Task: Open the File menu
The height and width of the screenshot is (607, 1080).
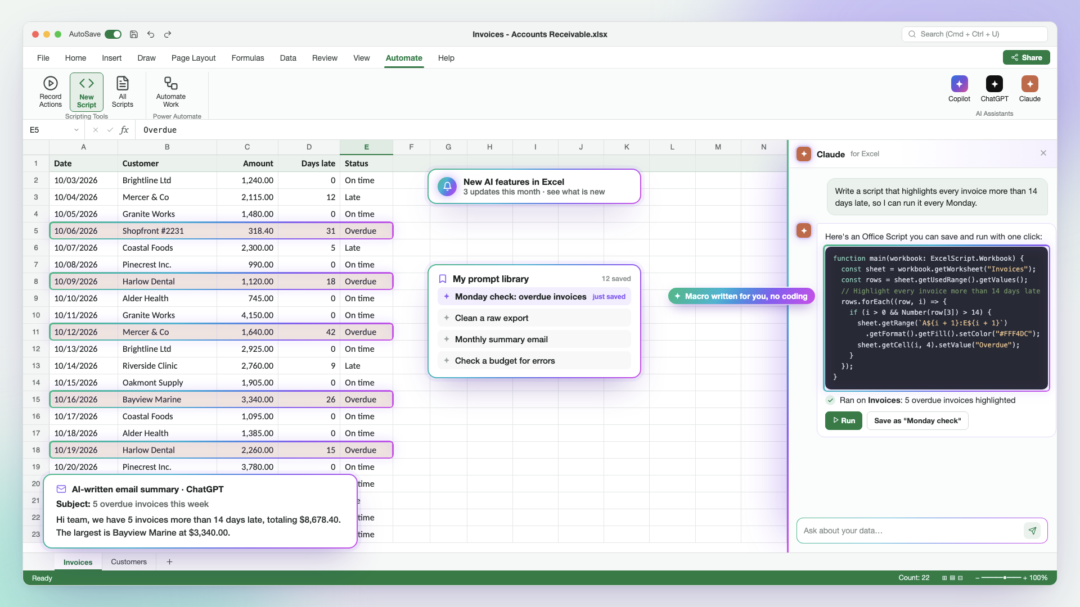Action: (43, 58)
